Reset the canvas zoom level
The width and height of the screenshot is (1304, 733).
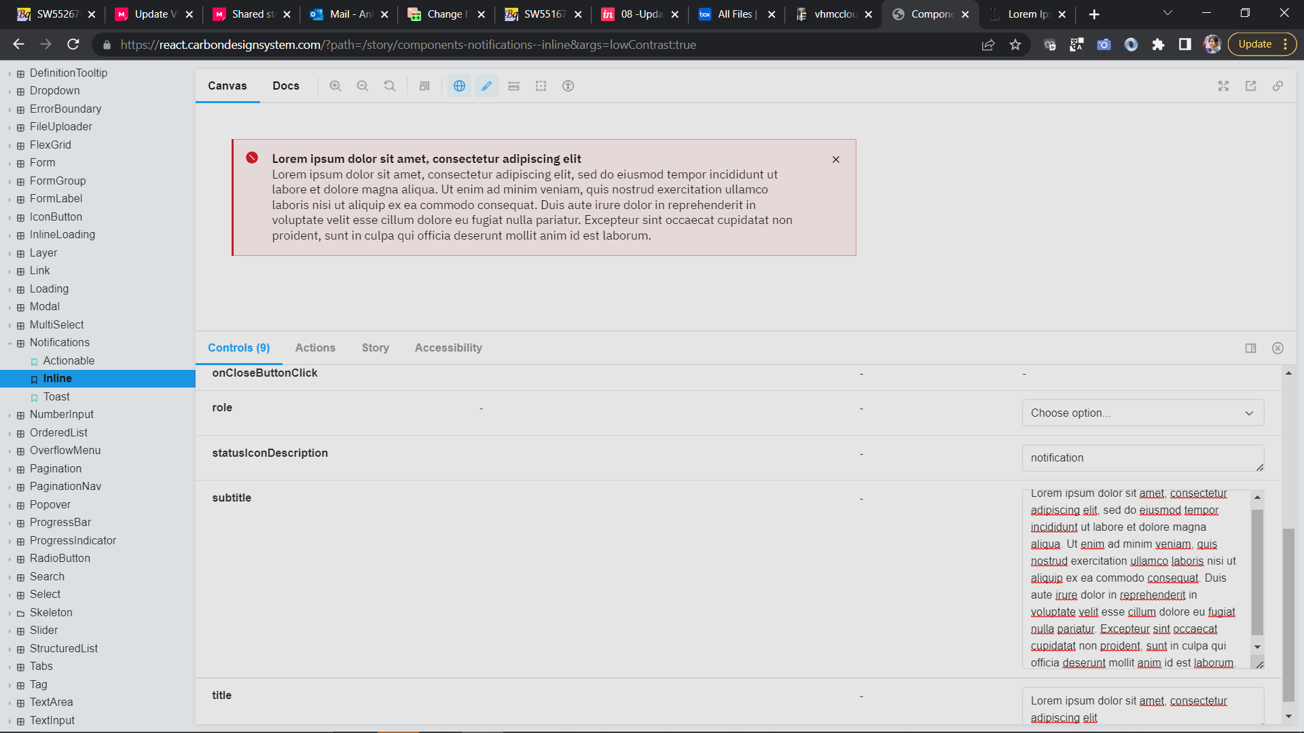click(x=389, y=86)
